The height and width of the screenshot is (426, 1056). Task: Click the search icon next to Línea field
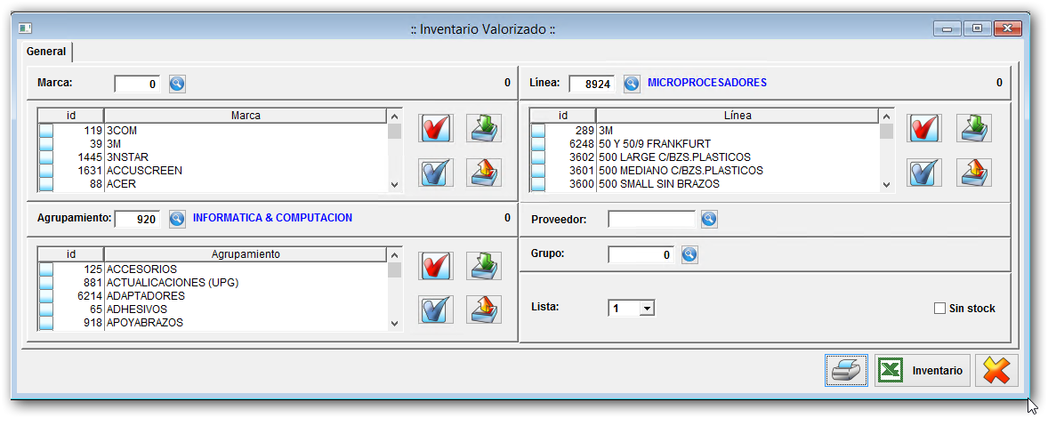tap(632, 84)
